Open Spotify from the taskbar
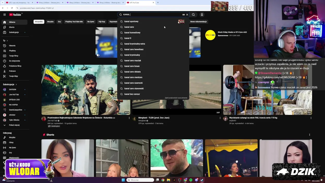 191,180
